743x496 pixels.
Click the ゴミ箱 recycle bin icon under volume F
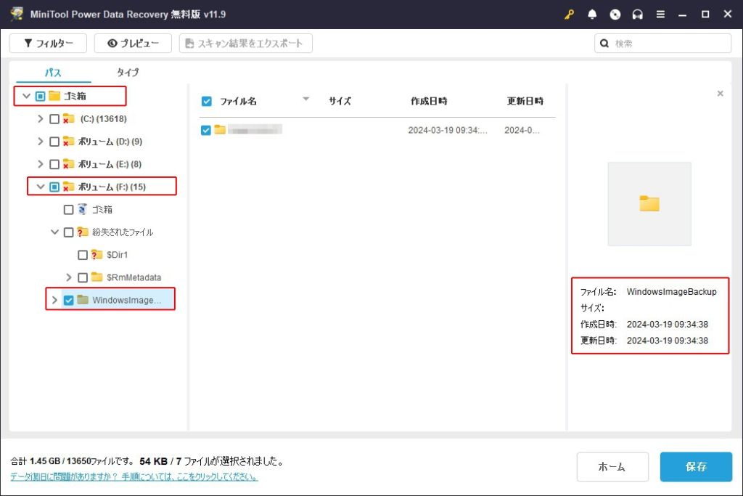[x=83, y=209]
